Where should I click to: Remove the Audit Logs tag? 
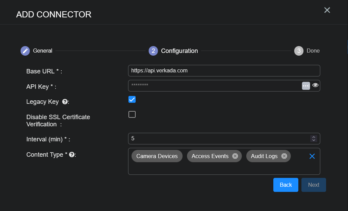click(x=284, y=156)
